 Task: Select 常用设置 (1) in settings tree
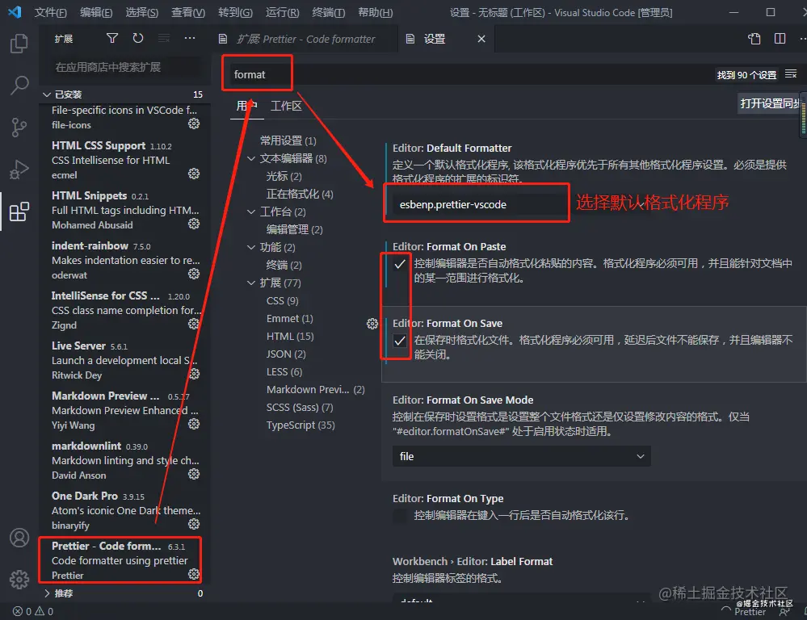pyautogui.click(x=288, y=140)
